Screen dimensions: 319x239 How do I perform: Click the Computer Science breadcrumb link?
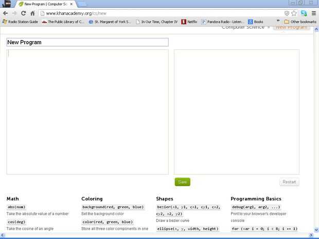(243, 27)
